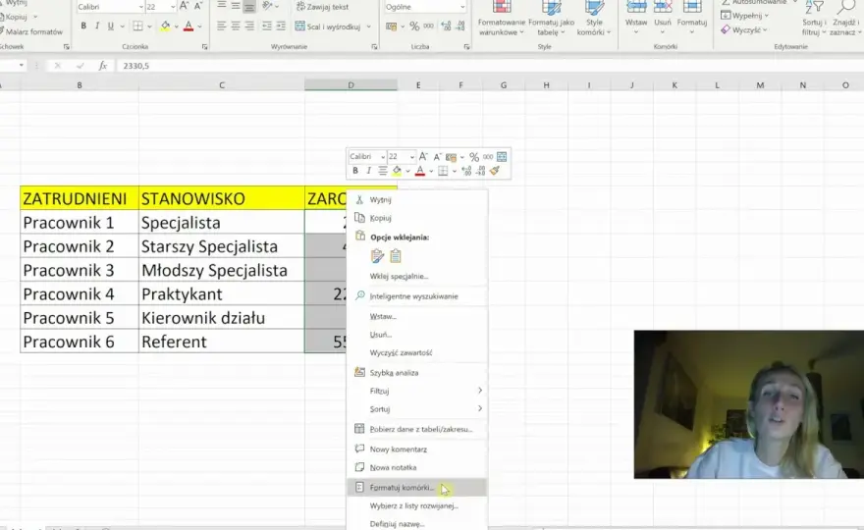
Task: Click mini toolbar percent style icon
Action: click(474, 157)
